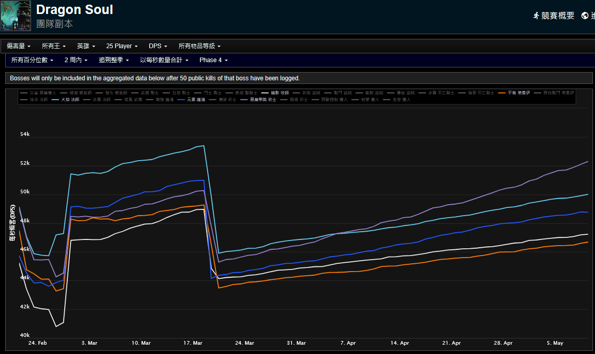Expand the Phase 4 dropdown

[213, 60]
